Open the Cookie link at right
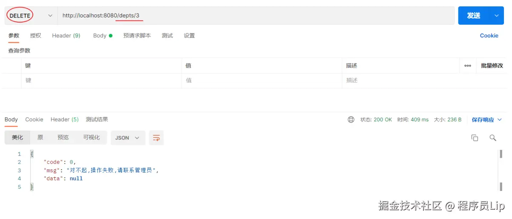Screen dimensions: 512x219 coord(489,36)
